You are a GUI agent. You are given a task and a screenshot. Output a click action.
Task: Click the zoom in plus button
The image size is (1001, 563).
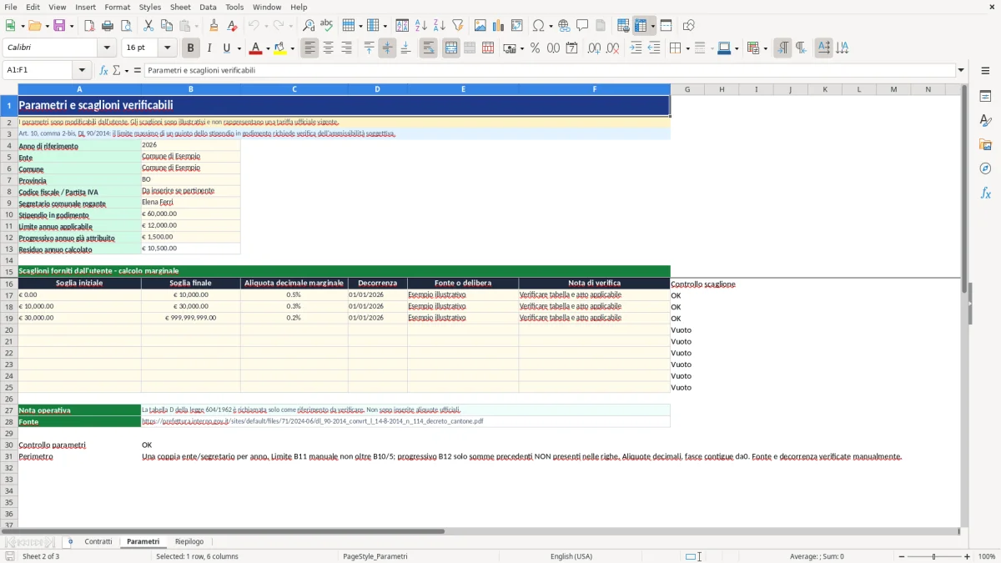pyautogui.click(x=968, y=556)
